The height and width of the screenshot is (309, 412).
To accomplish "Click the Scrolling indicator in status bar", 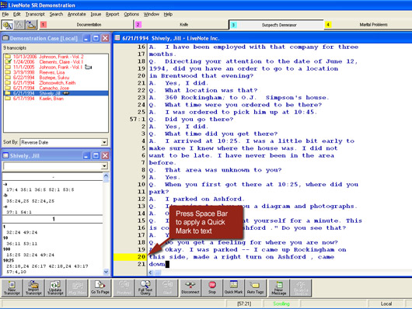I will 281,304.
